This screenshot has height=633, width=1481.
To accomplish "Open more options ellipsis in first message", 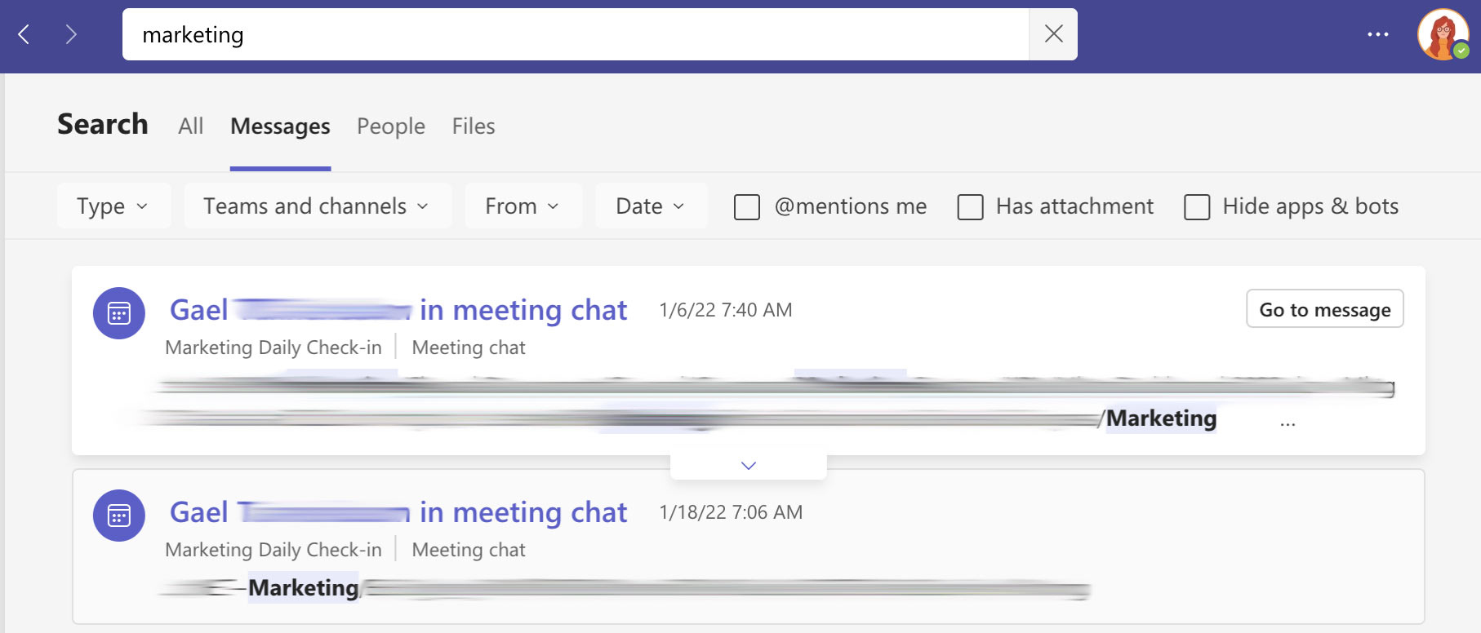I will [x=1288, y=424].
